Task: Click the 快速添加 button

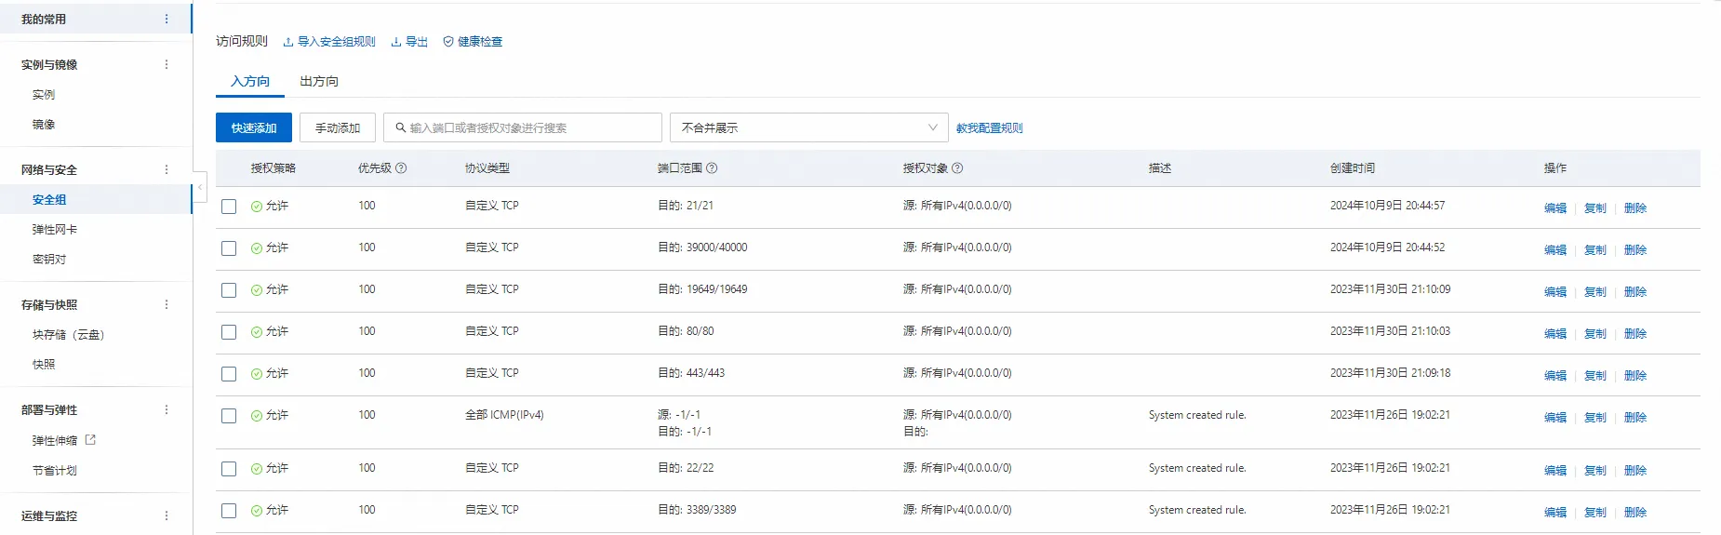Action: point(254,127)
